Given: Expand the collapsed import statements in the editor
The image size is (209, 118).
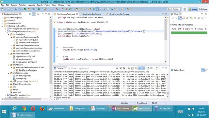Looking at the screenshot, I should (x=57, y=22).
